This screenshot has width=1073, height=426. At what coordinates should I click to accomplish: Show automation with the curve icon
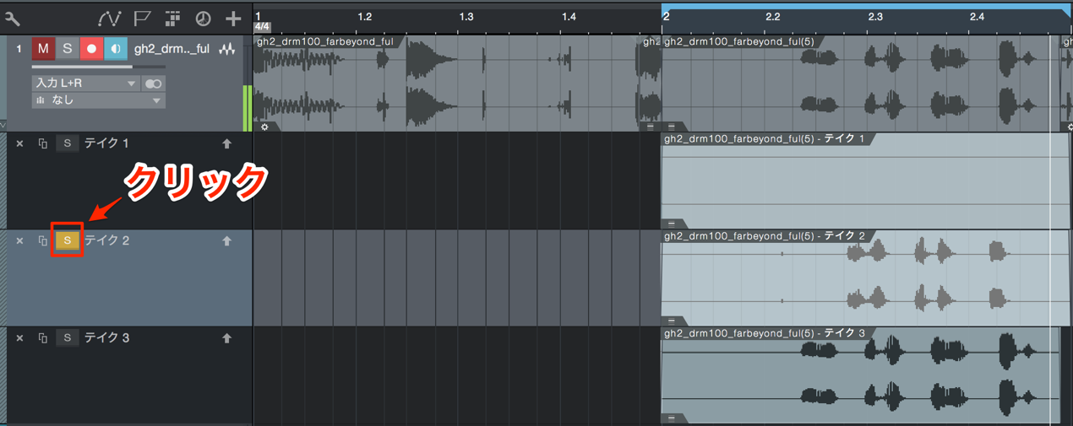[109, 18]
